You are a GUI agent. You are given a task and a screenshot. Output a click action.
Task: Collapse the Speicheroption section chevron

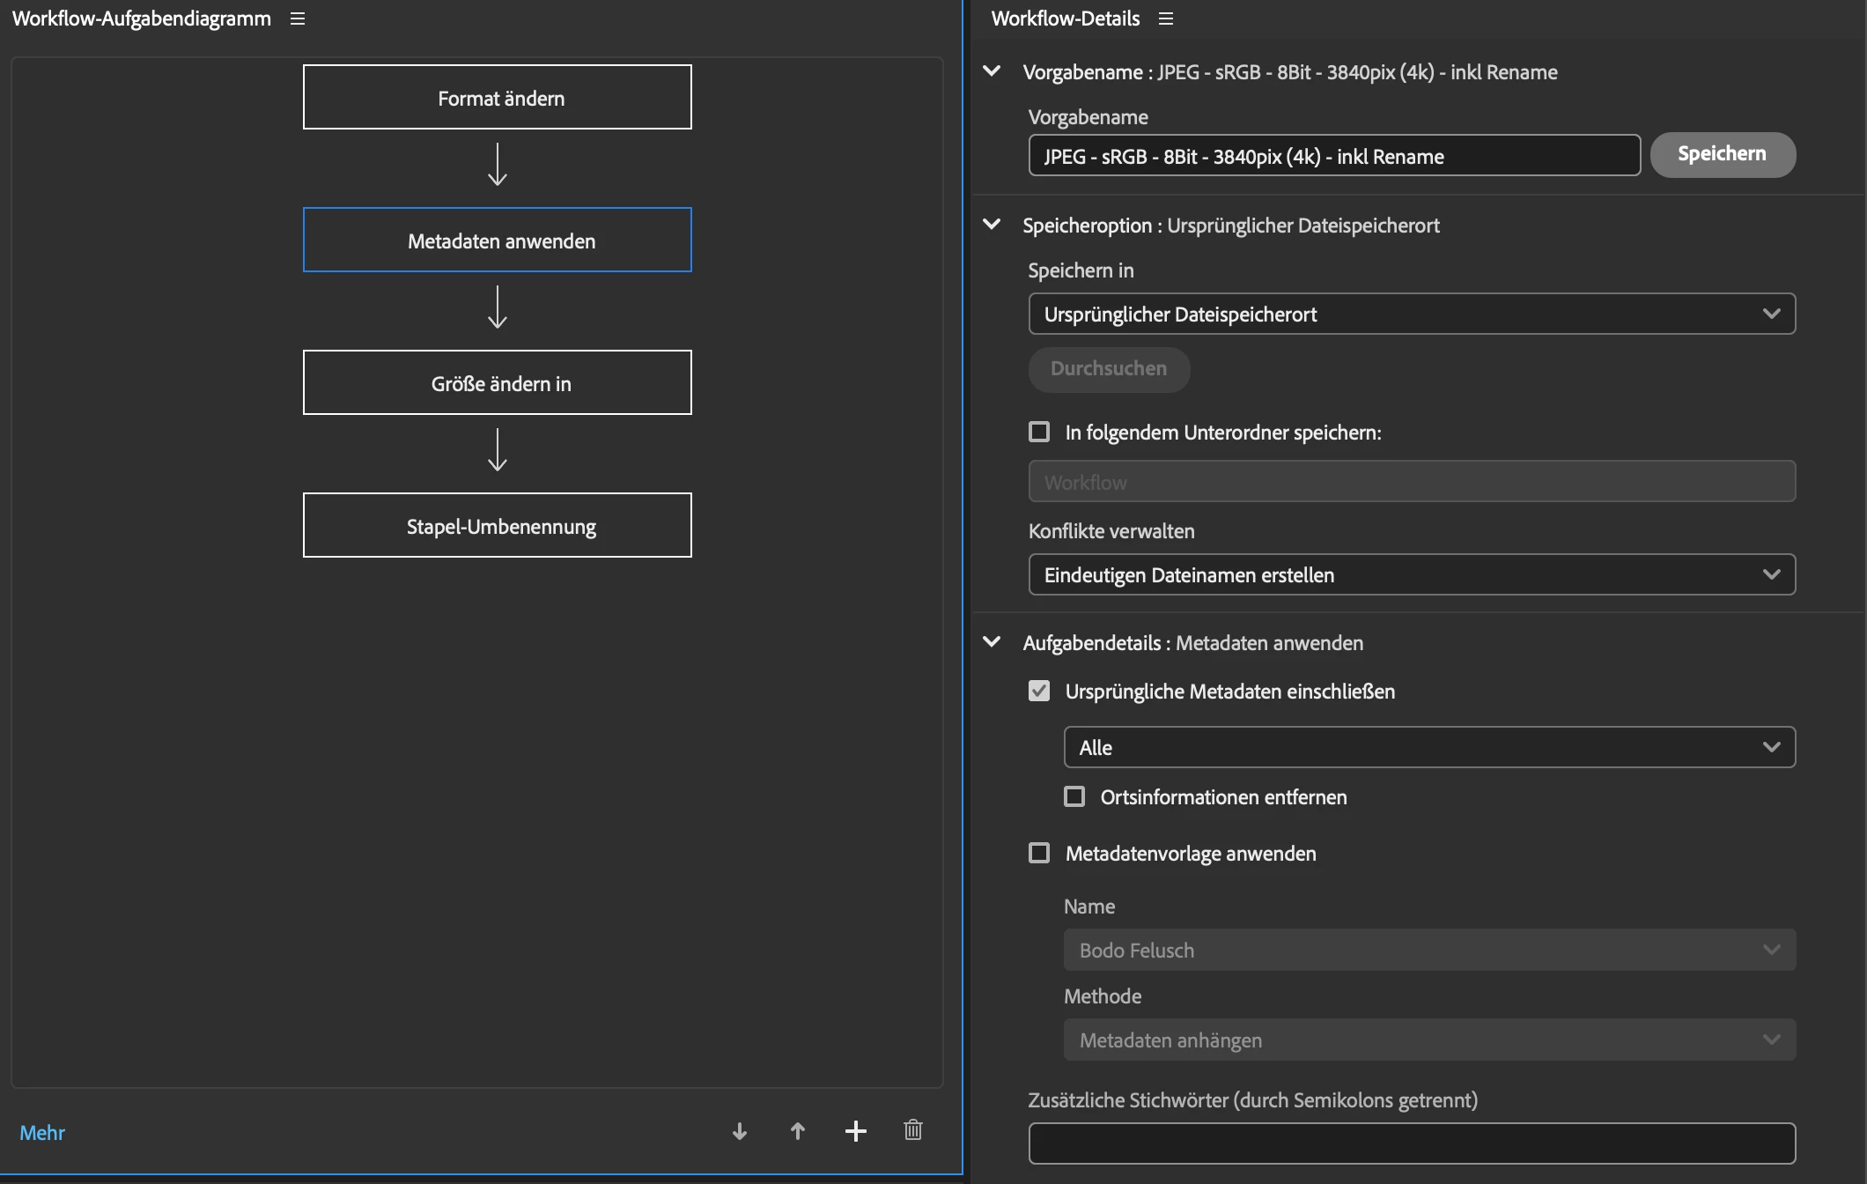tap(992, 225)
